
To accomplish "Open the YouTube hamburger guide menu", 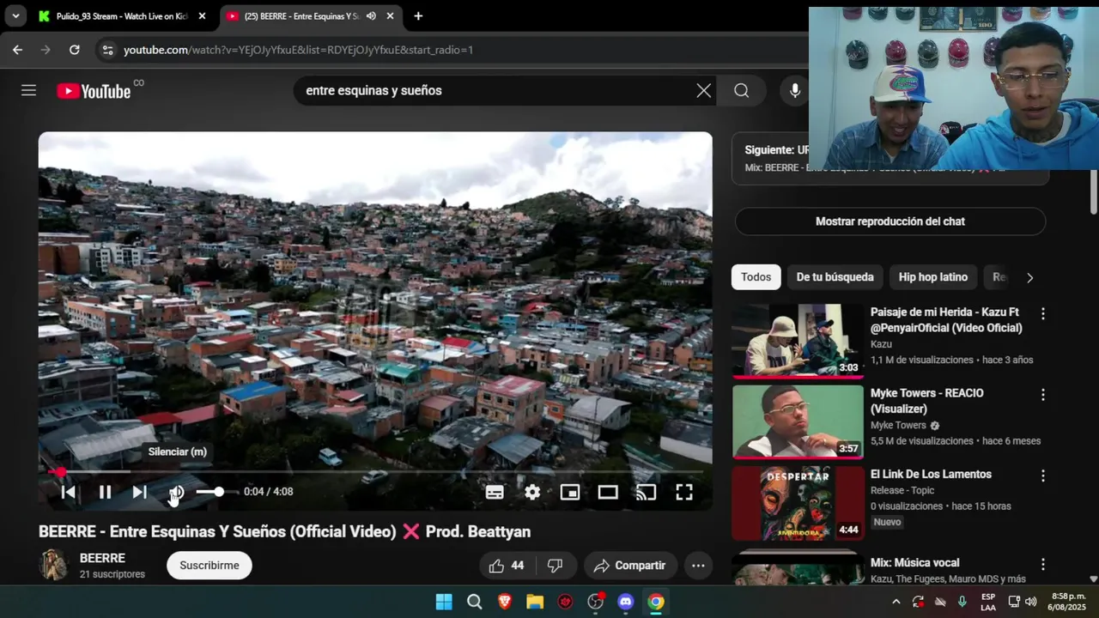I will [x=28, y=90].
